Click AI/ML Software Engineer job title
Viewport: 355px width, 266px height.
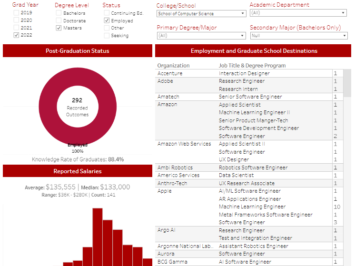pos(250,191)
